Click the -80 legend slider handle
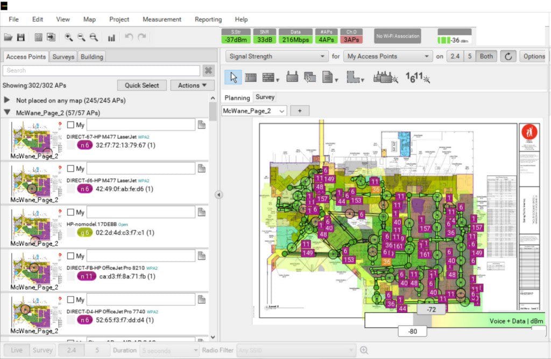This screenshot has width=551, height=359. point(413,331)
